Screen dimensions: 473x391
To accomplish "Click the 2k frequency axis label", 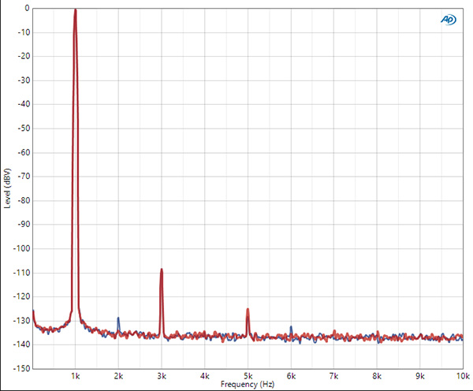I will point(118,376).
